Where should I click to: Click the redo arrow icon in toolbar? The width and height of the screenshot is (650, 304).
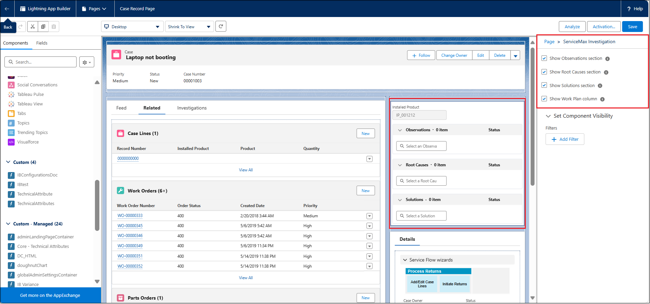pos(20,27)
